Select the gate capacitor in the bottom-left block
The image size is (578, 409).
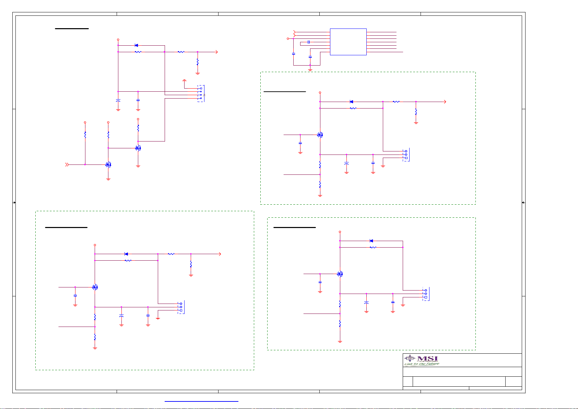click(75, 295)
